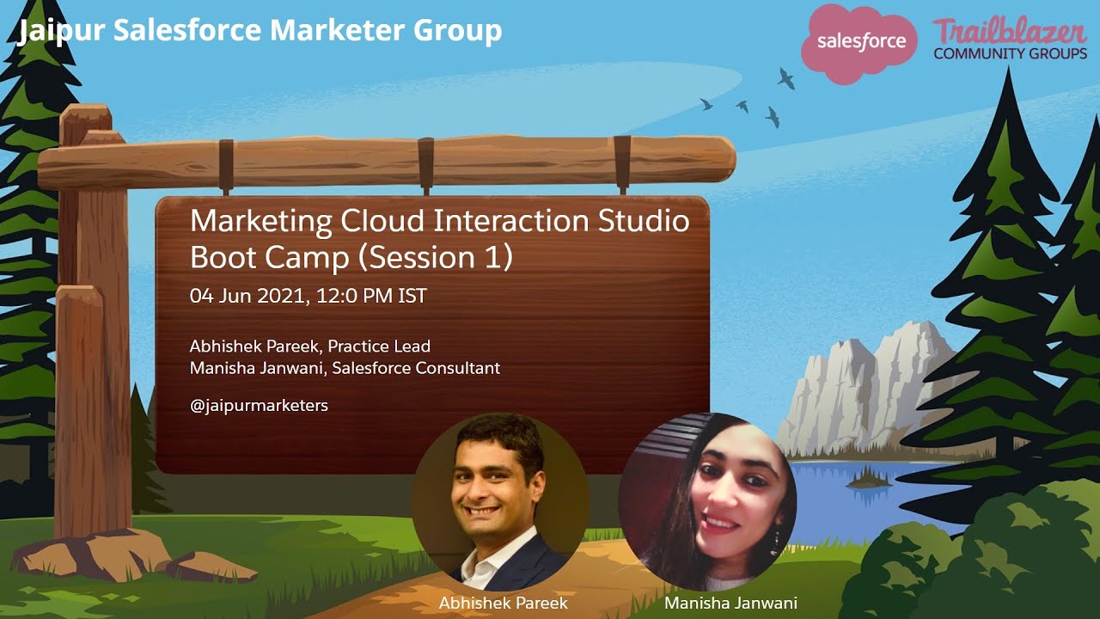Click the date 04 Jun 2021, 12:0 PM IST
Screen dimensions: 1100x619
pos(309,297)
